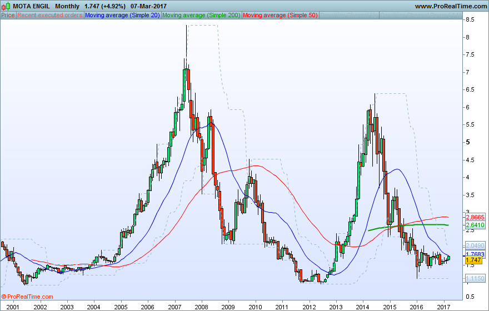Click the 2.0490 Donchian value tag
The width and height of the screenshot is (489, 311).
coord(475,245)
